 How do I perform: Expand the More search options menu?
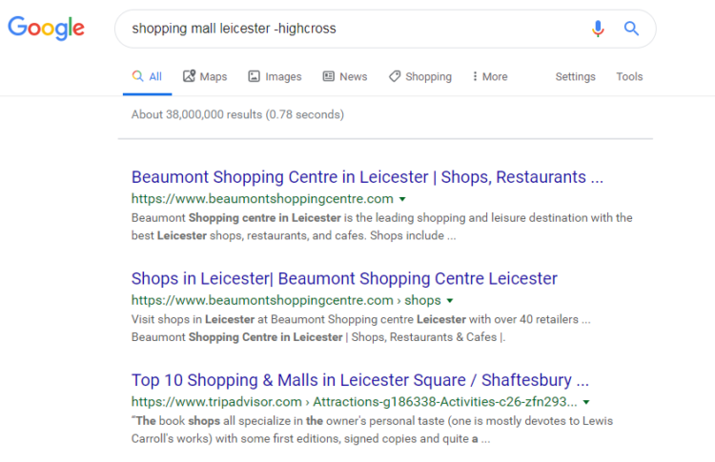click(490, 77)
